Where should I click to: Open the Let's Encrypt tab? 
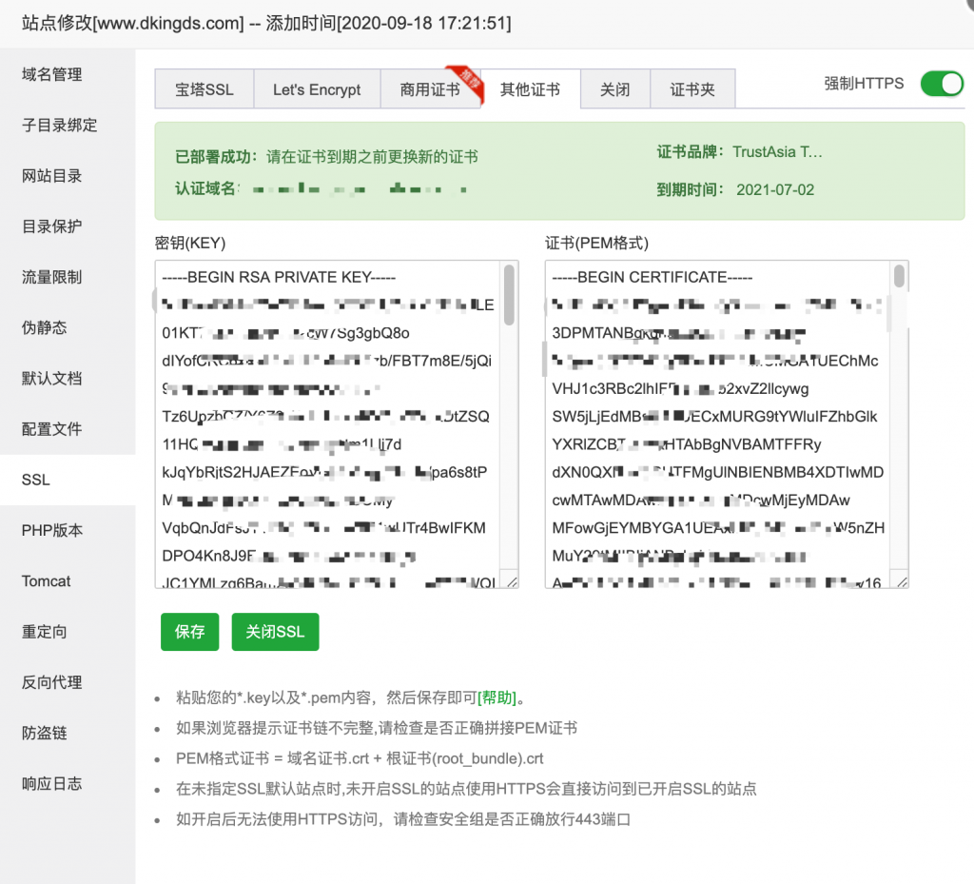(x=316, y=88)
